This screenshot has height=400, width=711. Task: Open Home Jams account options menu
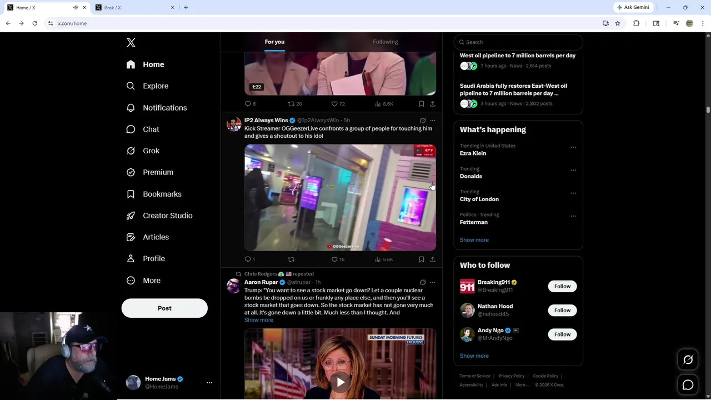209,383
